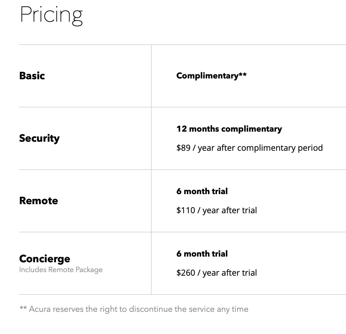Viewport: 346px width, 334px height.
Task: Select the Remote plan name
Action: [x=39, y=201]
